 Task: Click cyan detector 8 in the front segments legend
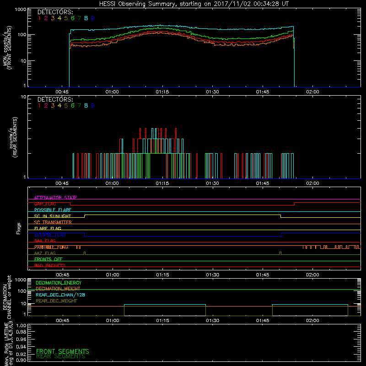pos(86,18)
